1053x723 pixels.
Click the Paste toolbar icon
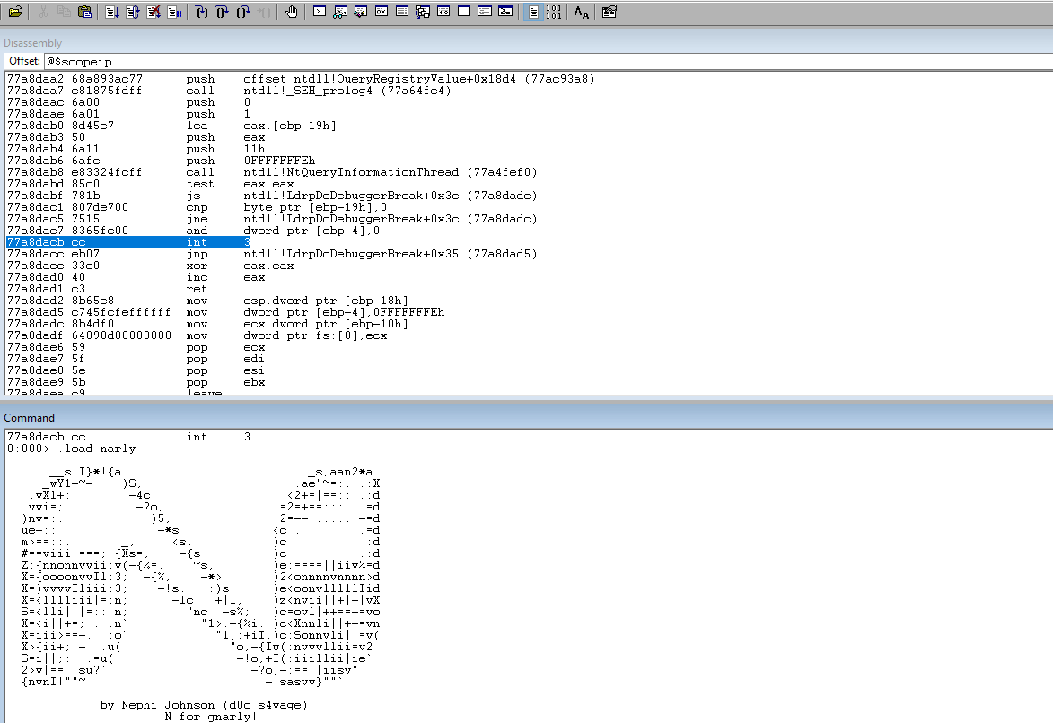coord(84,12)
